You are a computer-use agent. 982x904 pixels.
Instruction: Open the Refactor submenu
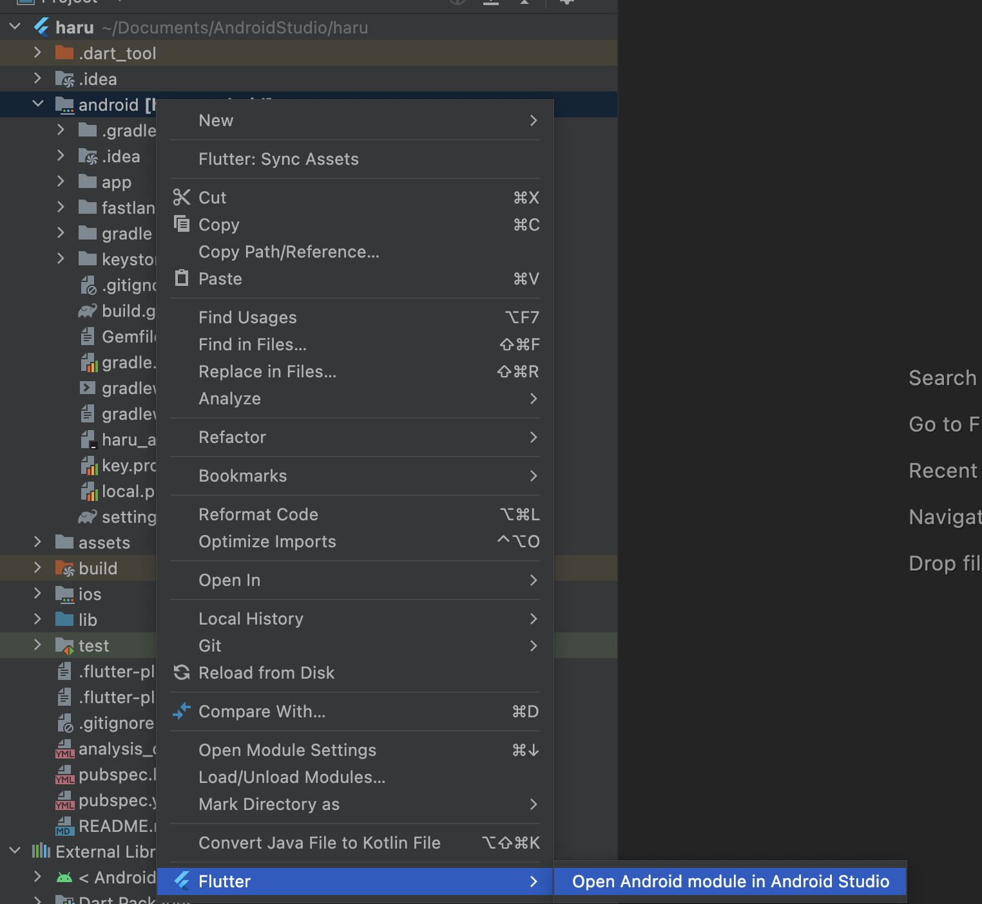[355, 437]
